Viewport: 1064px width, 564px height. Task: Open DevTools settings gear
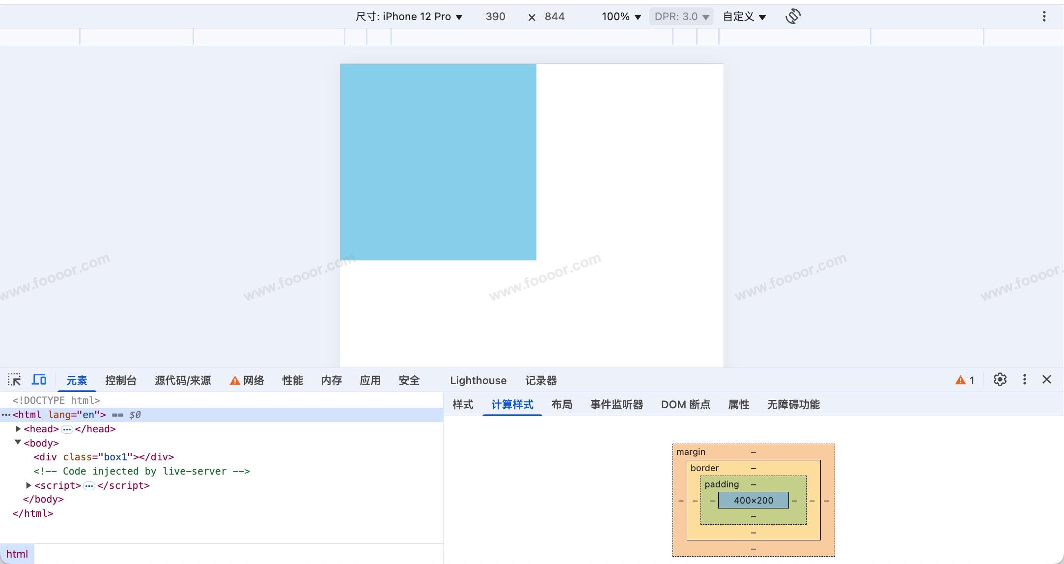click(1000, 380)
